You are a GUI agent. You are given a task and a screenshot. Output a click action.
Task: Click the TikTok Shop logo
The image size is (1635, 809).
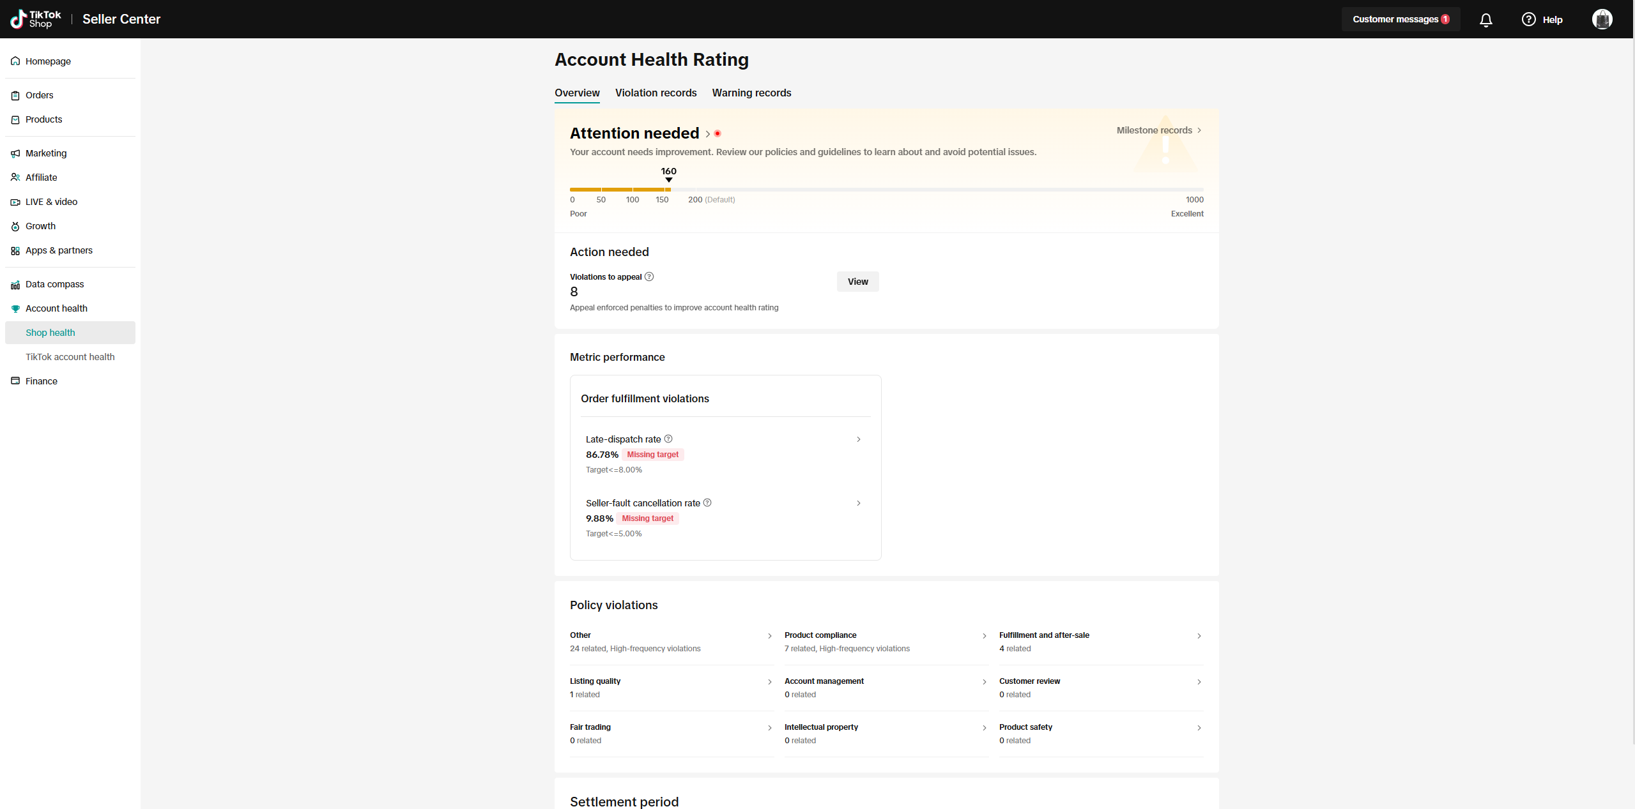pyautogui.click(x=36, y=19)
